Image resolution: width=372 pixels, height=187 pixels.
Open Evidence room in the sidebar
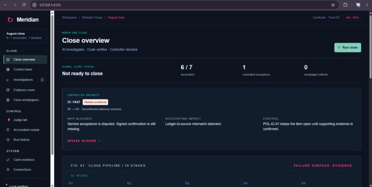click(25, 90)
